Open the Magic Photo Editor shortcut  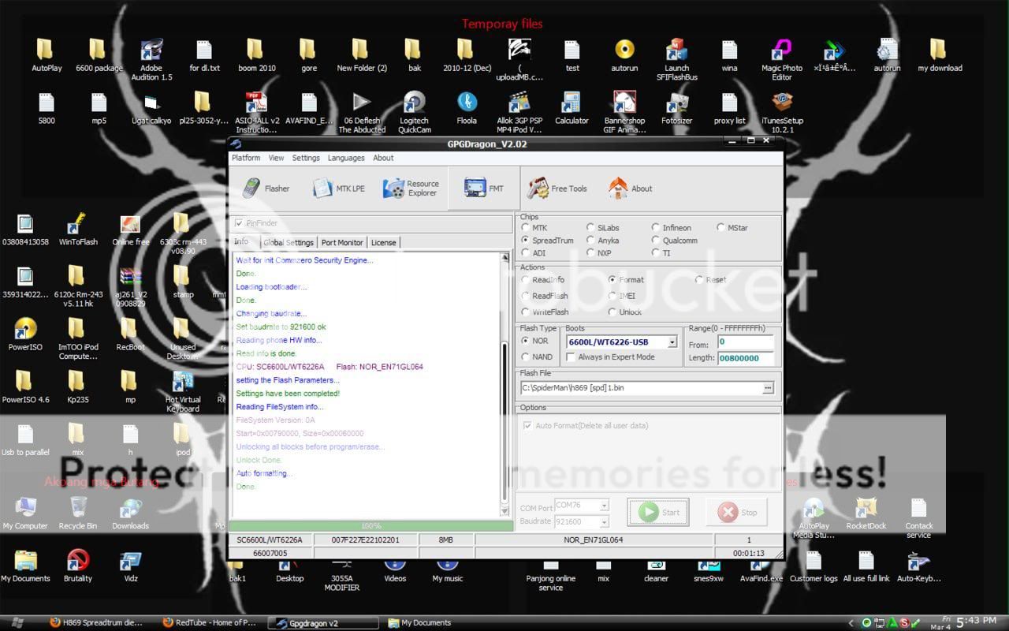782,60
